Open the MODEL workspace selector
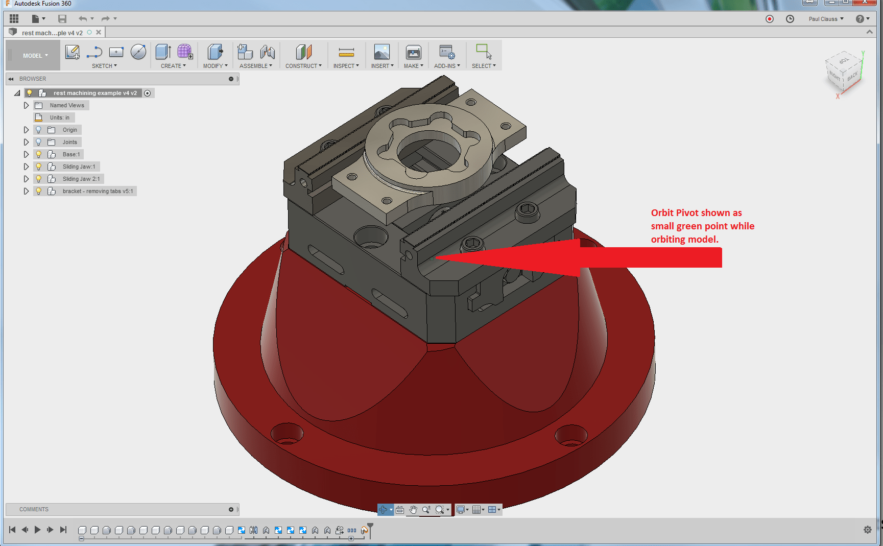Image resolution: width=883 pixels, height=546 pixels. (x=32, y=55)
